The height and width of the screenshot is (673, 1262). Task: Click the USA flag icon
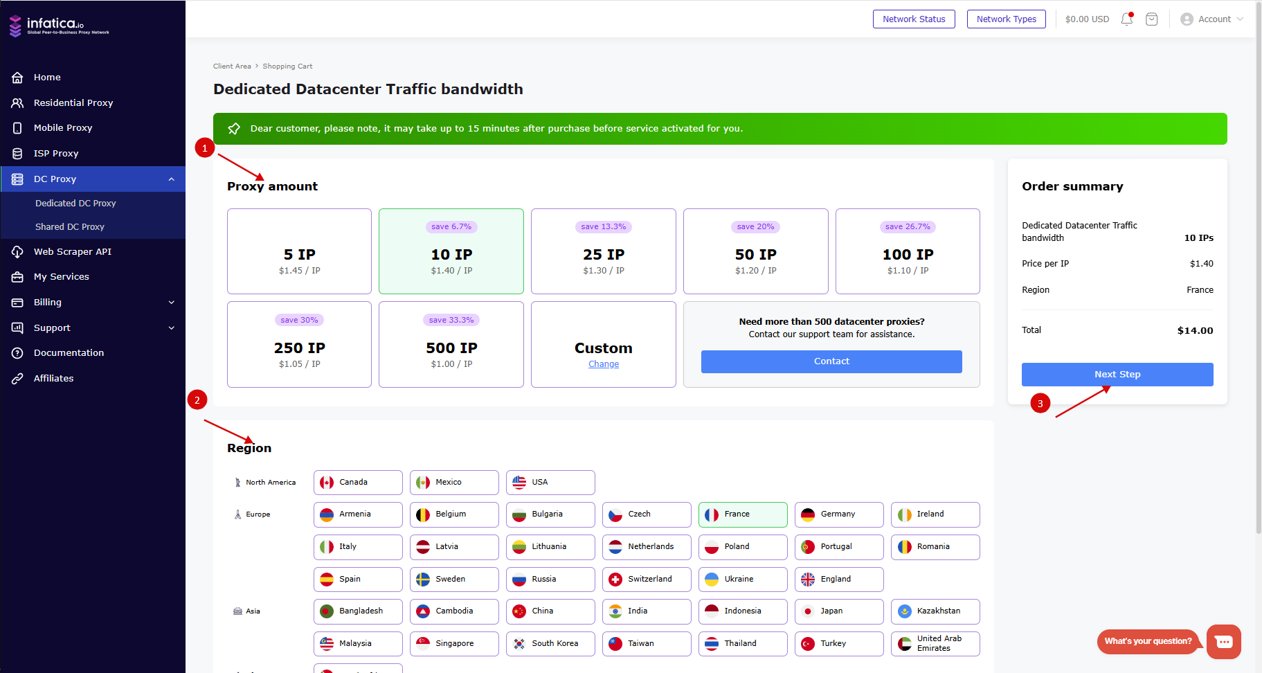coord(519,483)
